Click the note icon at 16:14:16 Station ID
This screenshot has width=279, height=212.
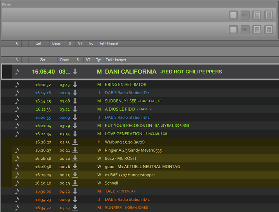point(17,93)
